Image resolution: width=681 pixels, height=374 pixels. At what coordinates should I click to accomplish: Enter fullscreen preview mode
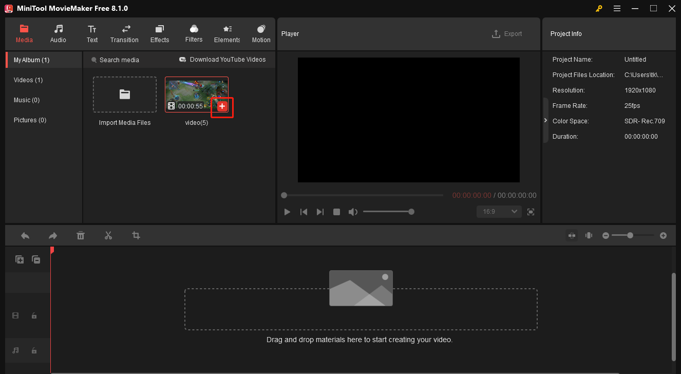click(x=531, y=212)
